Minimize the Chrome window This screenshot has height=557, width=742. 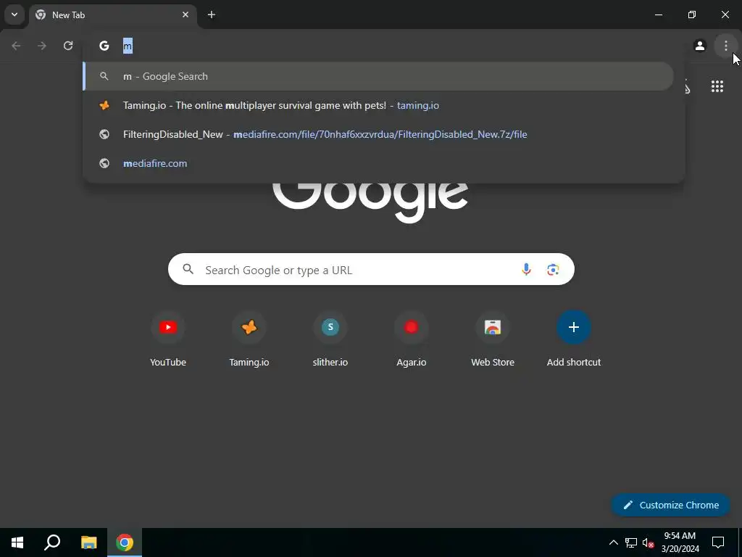(658, 15)
